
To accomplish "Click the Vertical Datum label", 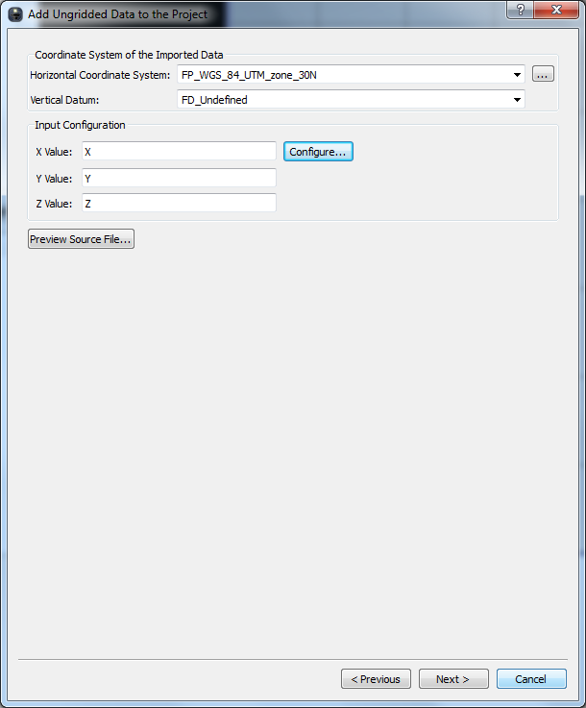I will pyautogui.click(x=64, y=100).
